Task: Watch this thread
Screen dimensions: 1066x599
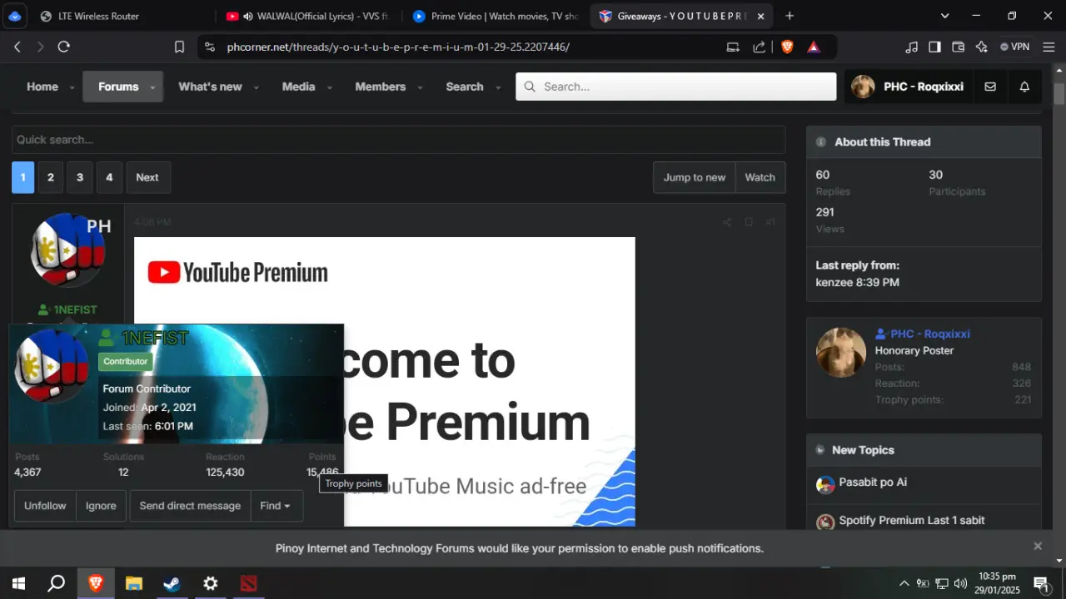Action: point(760,177)
